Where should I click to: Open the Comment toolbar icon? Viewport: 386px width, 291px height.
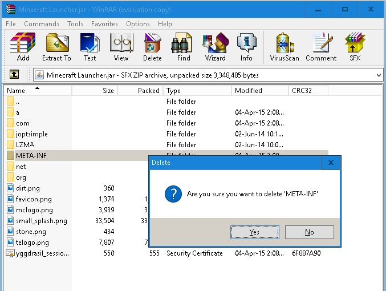point(323,43)
